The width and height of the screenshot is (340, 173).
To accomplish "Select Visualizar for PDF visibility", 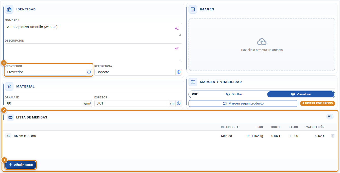I will coord(301,94).
